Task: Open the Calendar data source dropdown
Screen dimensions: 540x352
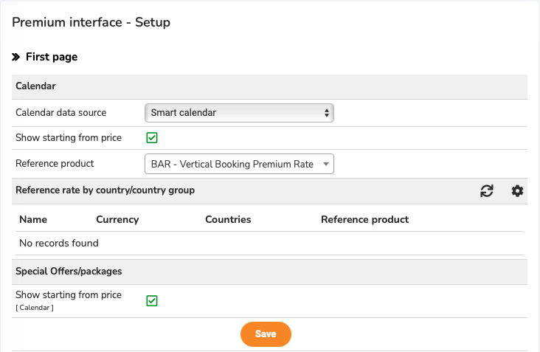Action: pyautogui.click(x=239, y=113)
